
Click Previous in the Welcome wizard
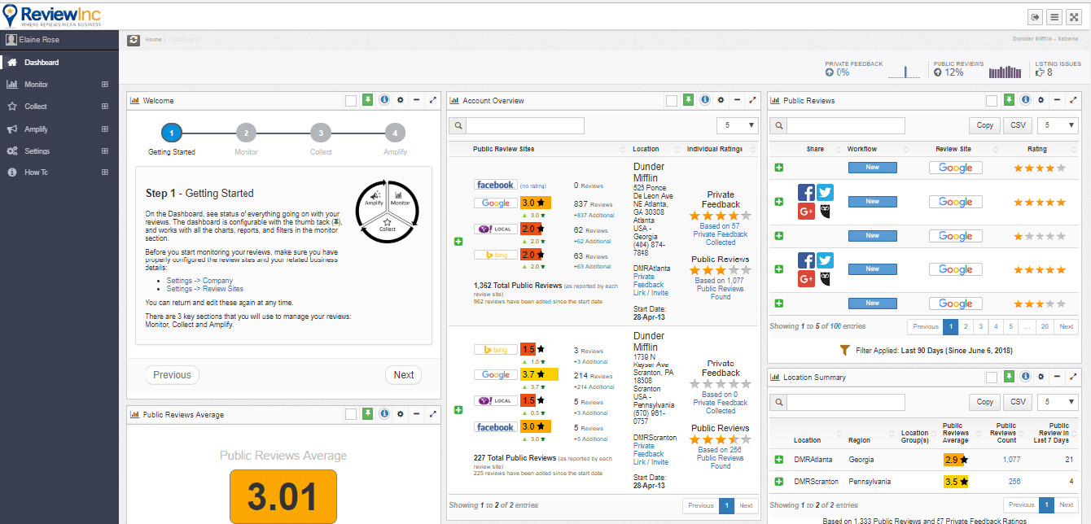(172, 375)
